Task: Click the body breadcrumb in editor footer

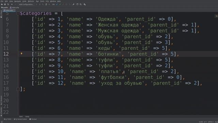Action: click(x=27, y=117)
